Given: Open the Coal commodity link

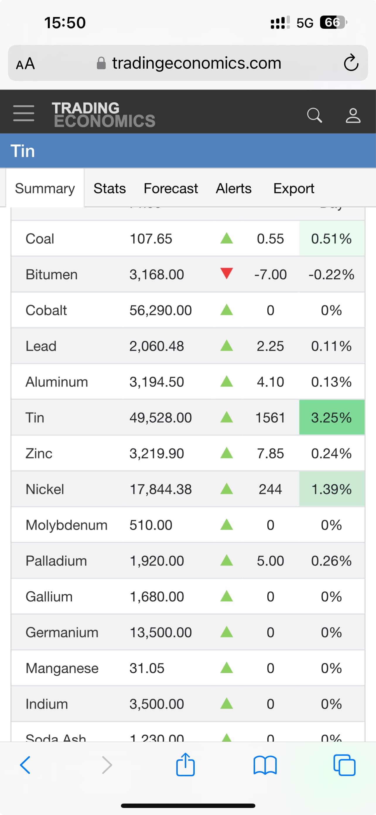Looking at the screenshot, I should (x=40, y=239).
